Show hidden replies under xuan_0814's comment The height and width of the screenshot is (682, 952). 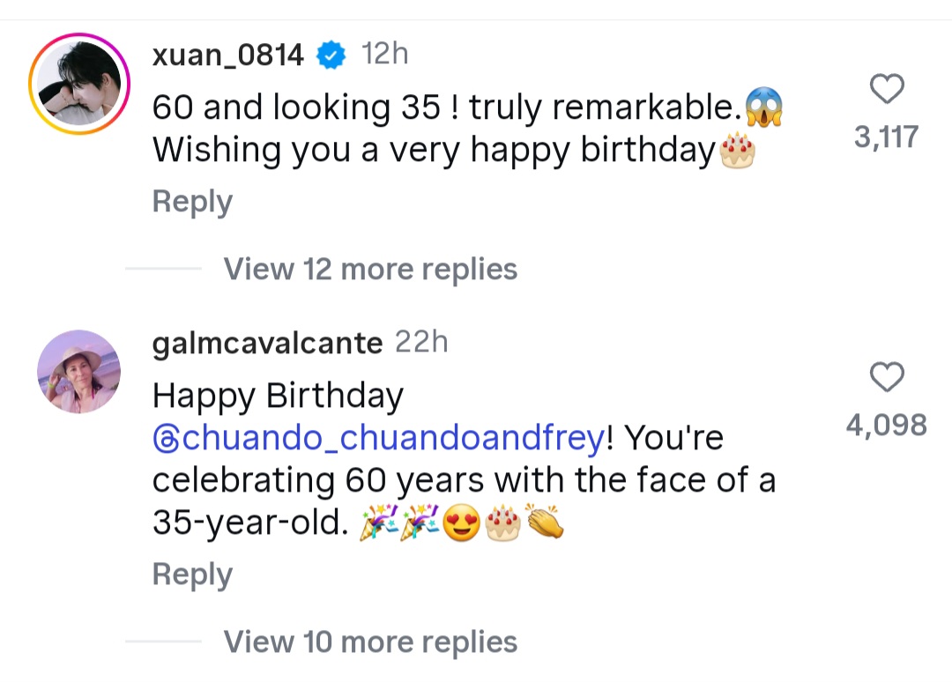369,269
